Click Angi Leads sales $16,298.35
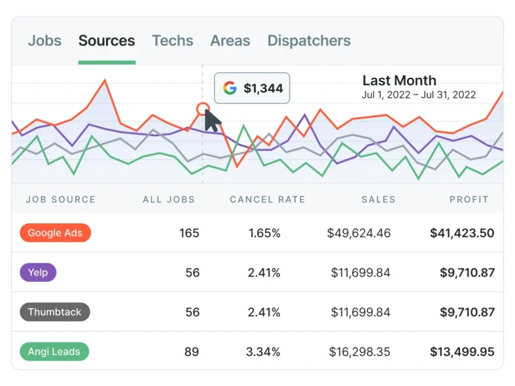 point(359,352)
